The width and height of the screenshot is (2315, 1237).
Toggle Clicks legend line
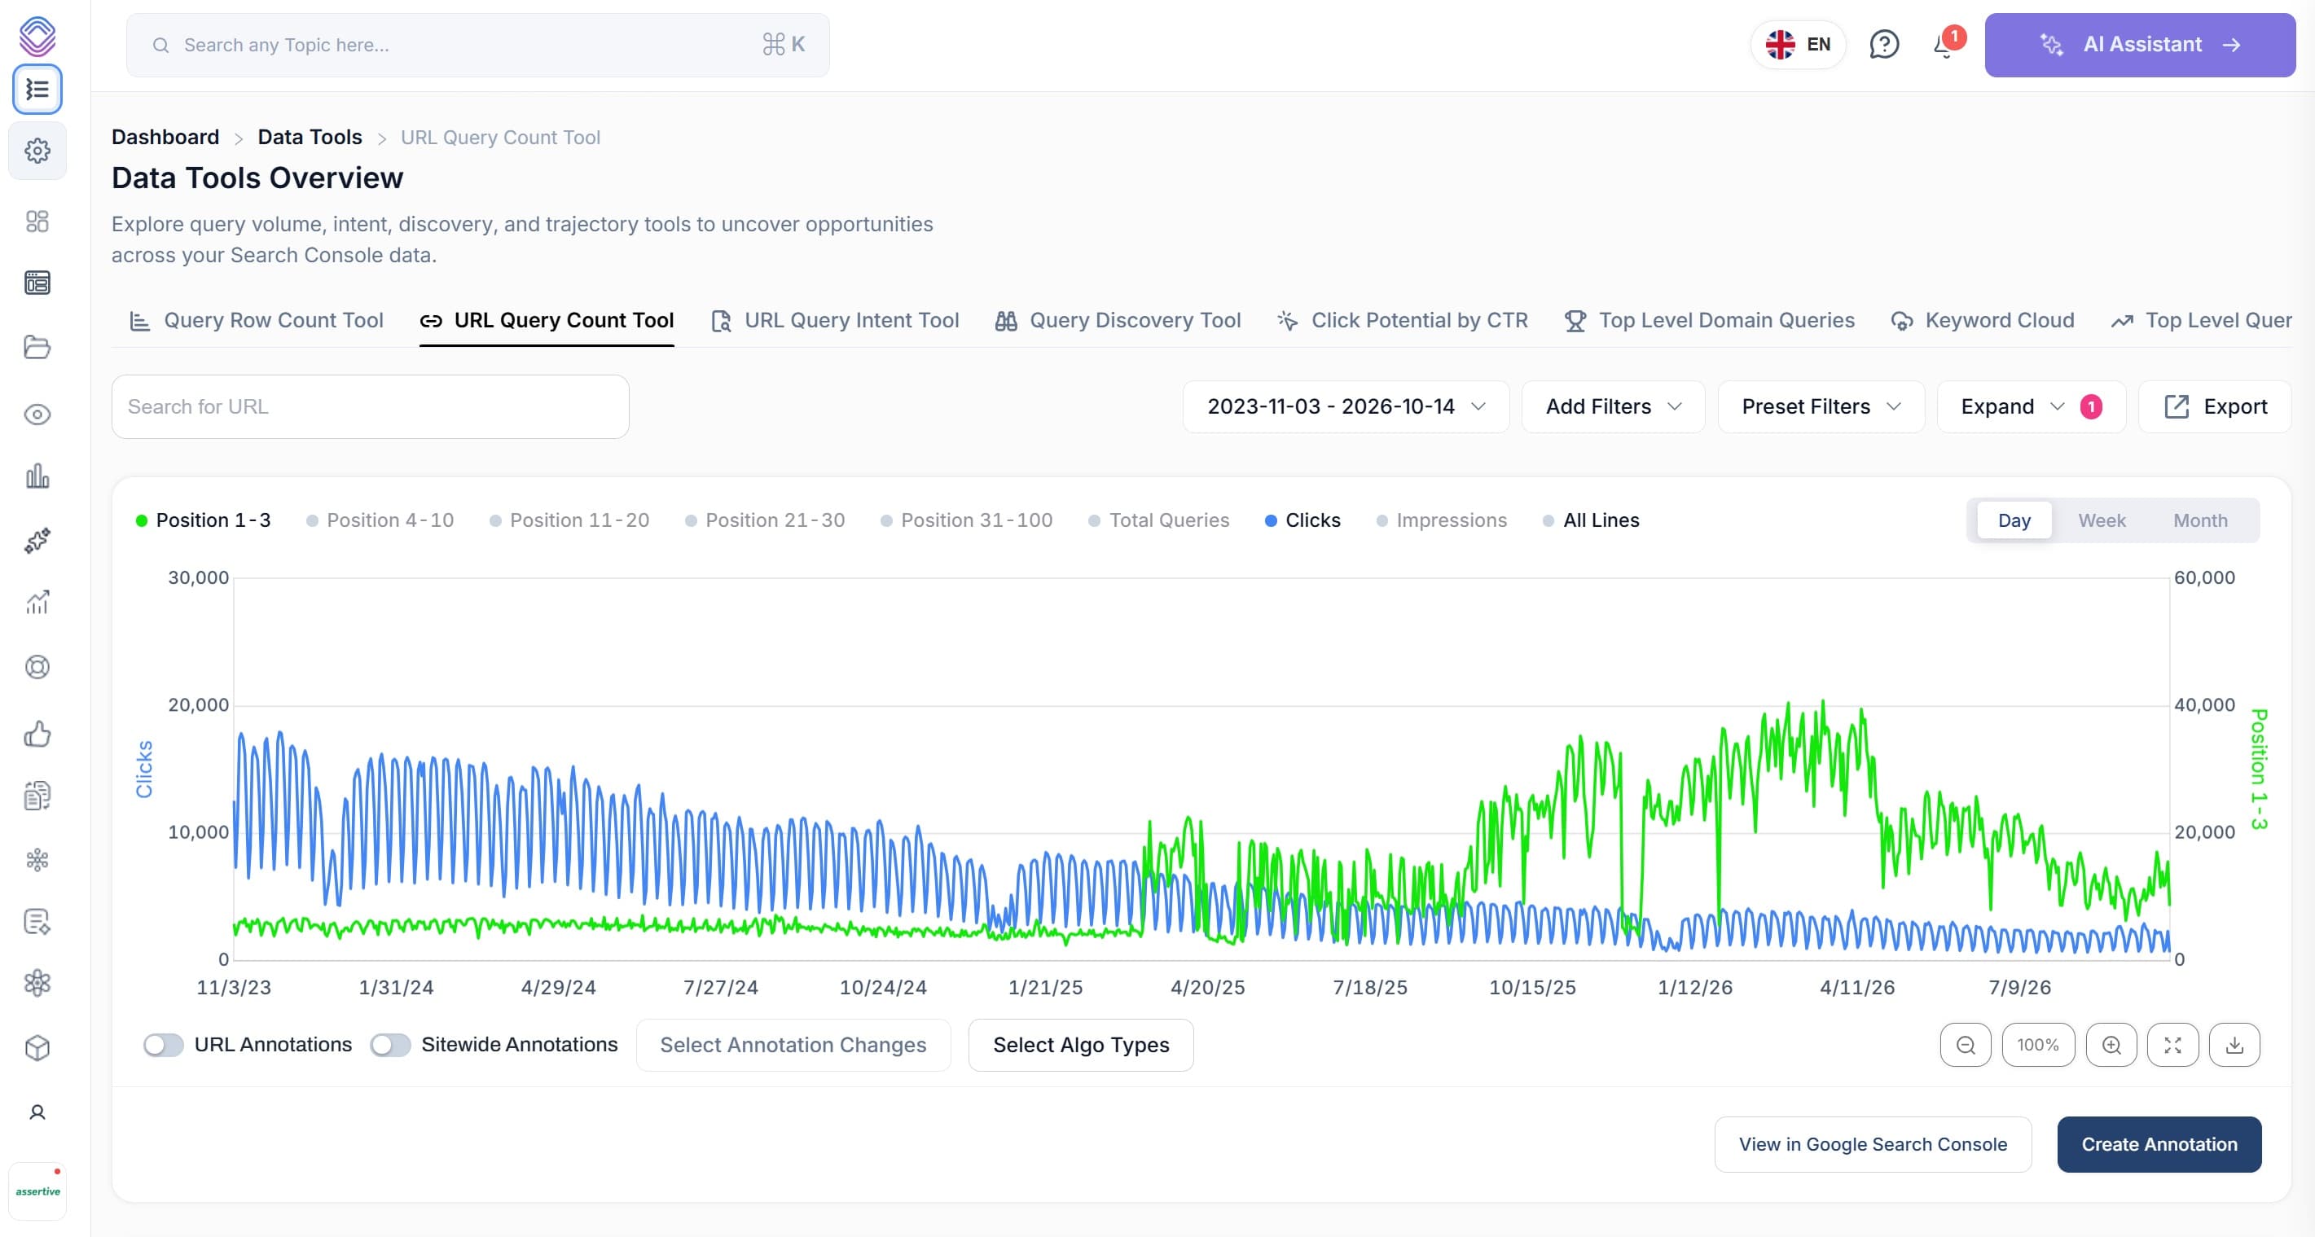[x=1302, y=520]
